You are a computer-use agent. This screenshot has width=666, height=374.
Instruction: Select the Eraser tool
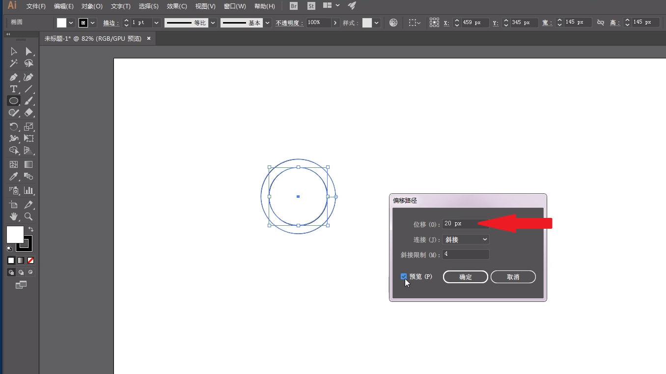pos(28,112)
